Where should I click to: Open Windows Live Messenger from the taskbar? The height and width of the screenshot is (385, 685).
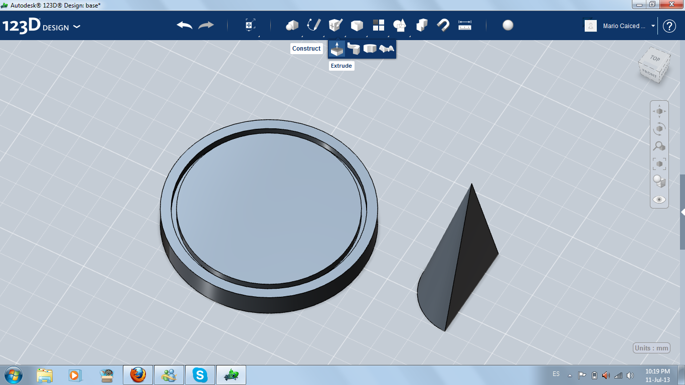(169, 375)
